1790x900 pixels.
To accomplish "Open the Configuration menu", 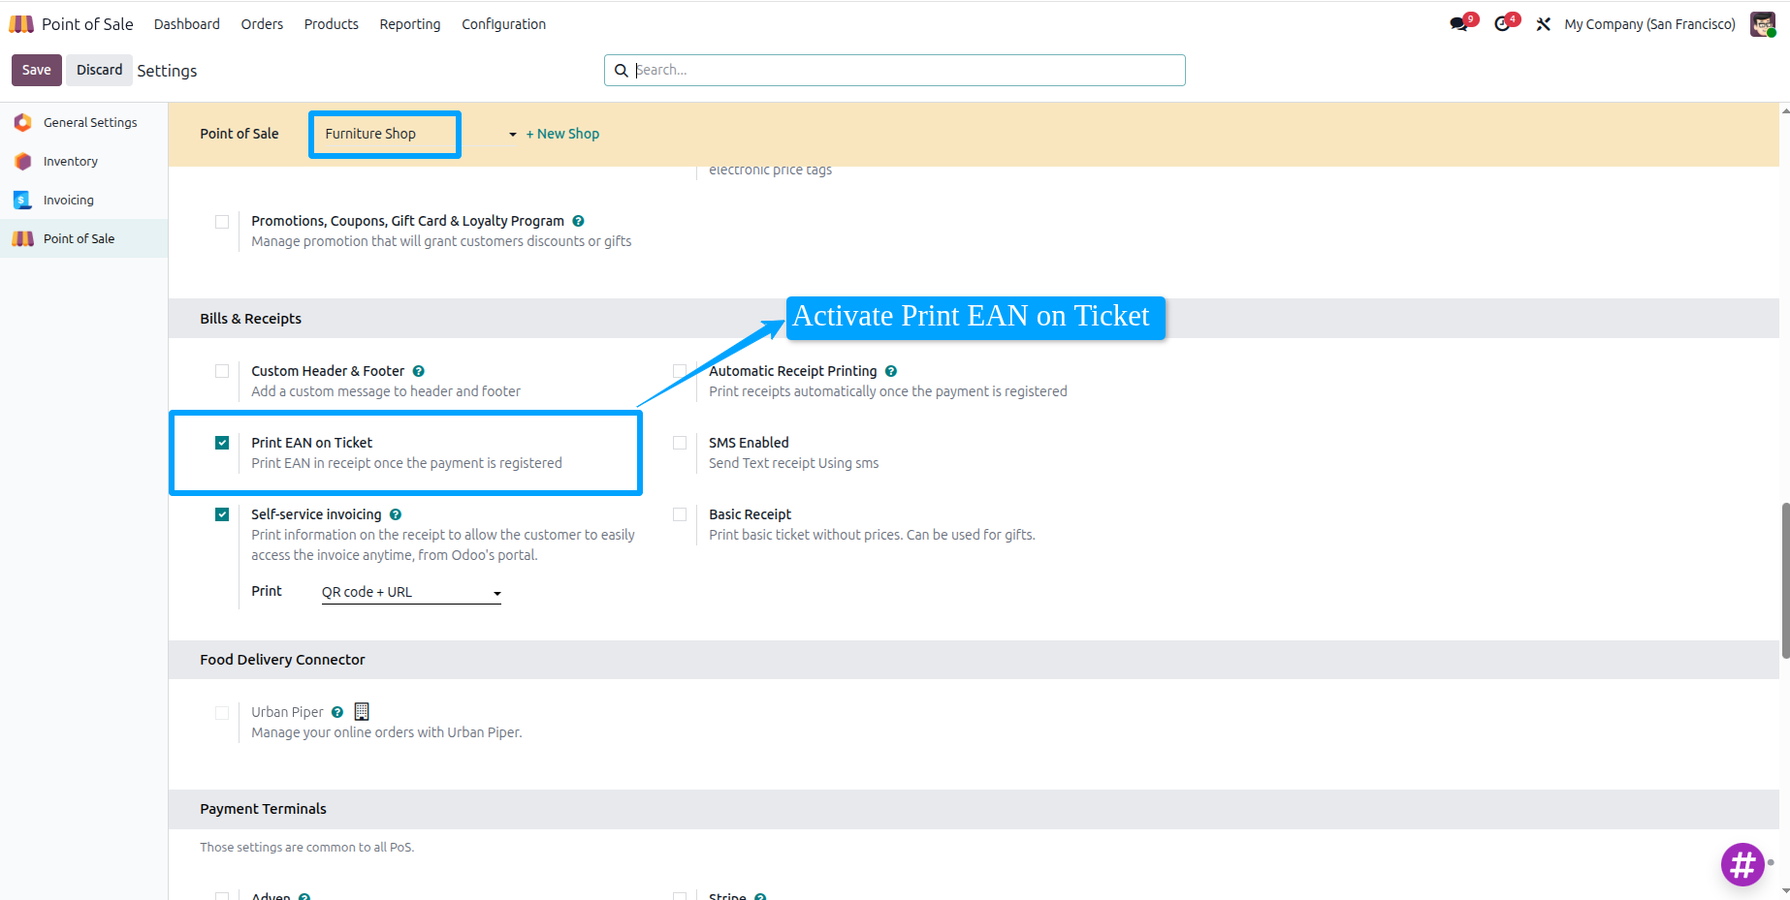I will 503,24.
